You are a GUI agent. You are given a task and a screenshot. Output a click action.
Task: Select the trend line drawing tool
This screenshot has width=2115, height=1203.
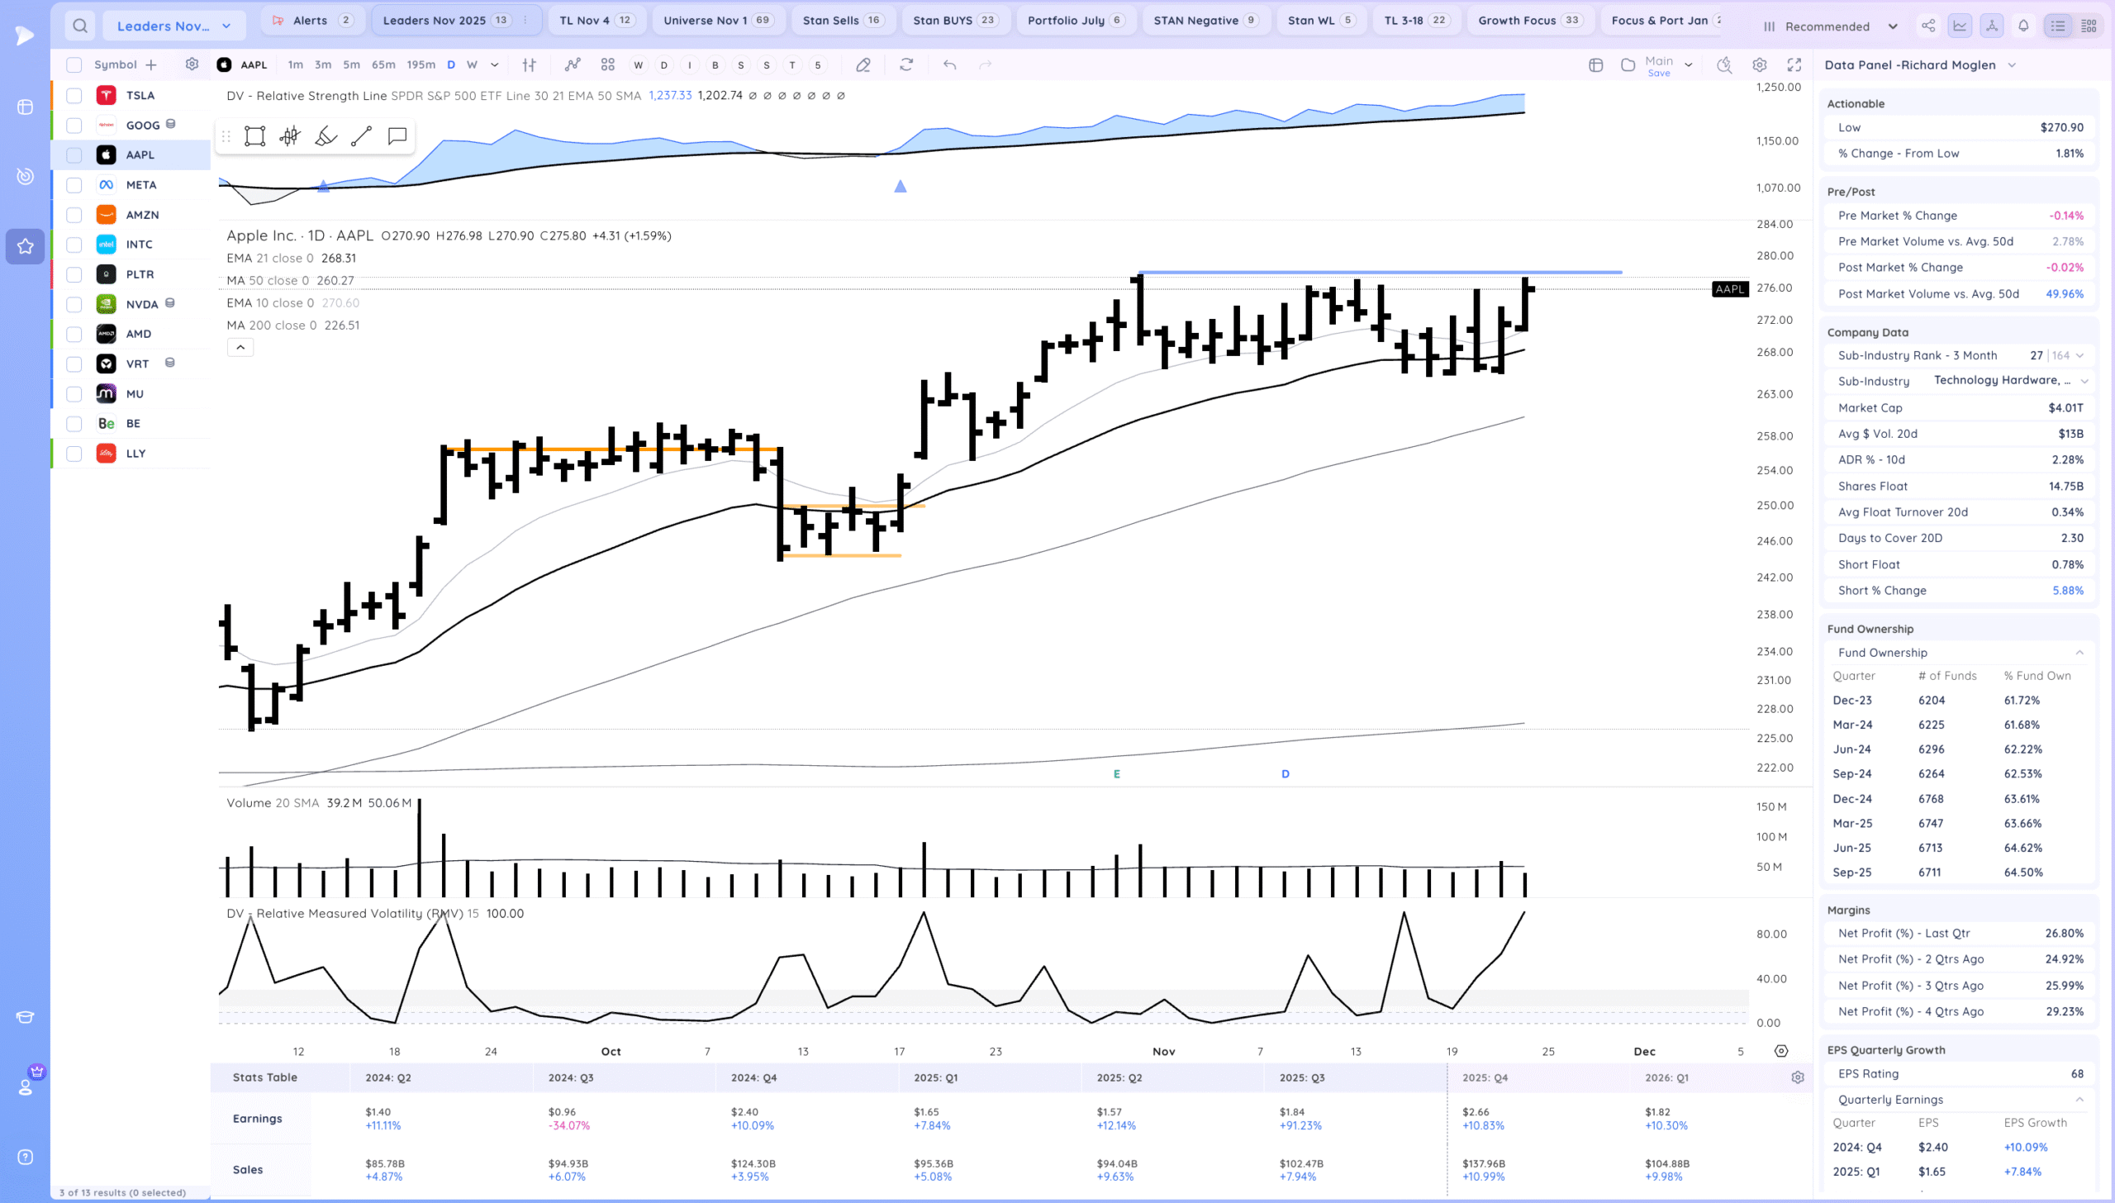361,136
